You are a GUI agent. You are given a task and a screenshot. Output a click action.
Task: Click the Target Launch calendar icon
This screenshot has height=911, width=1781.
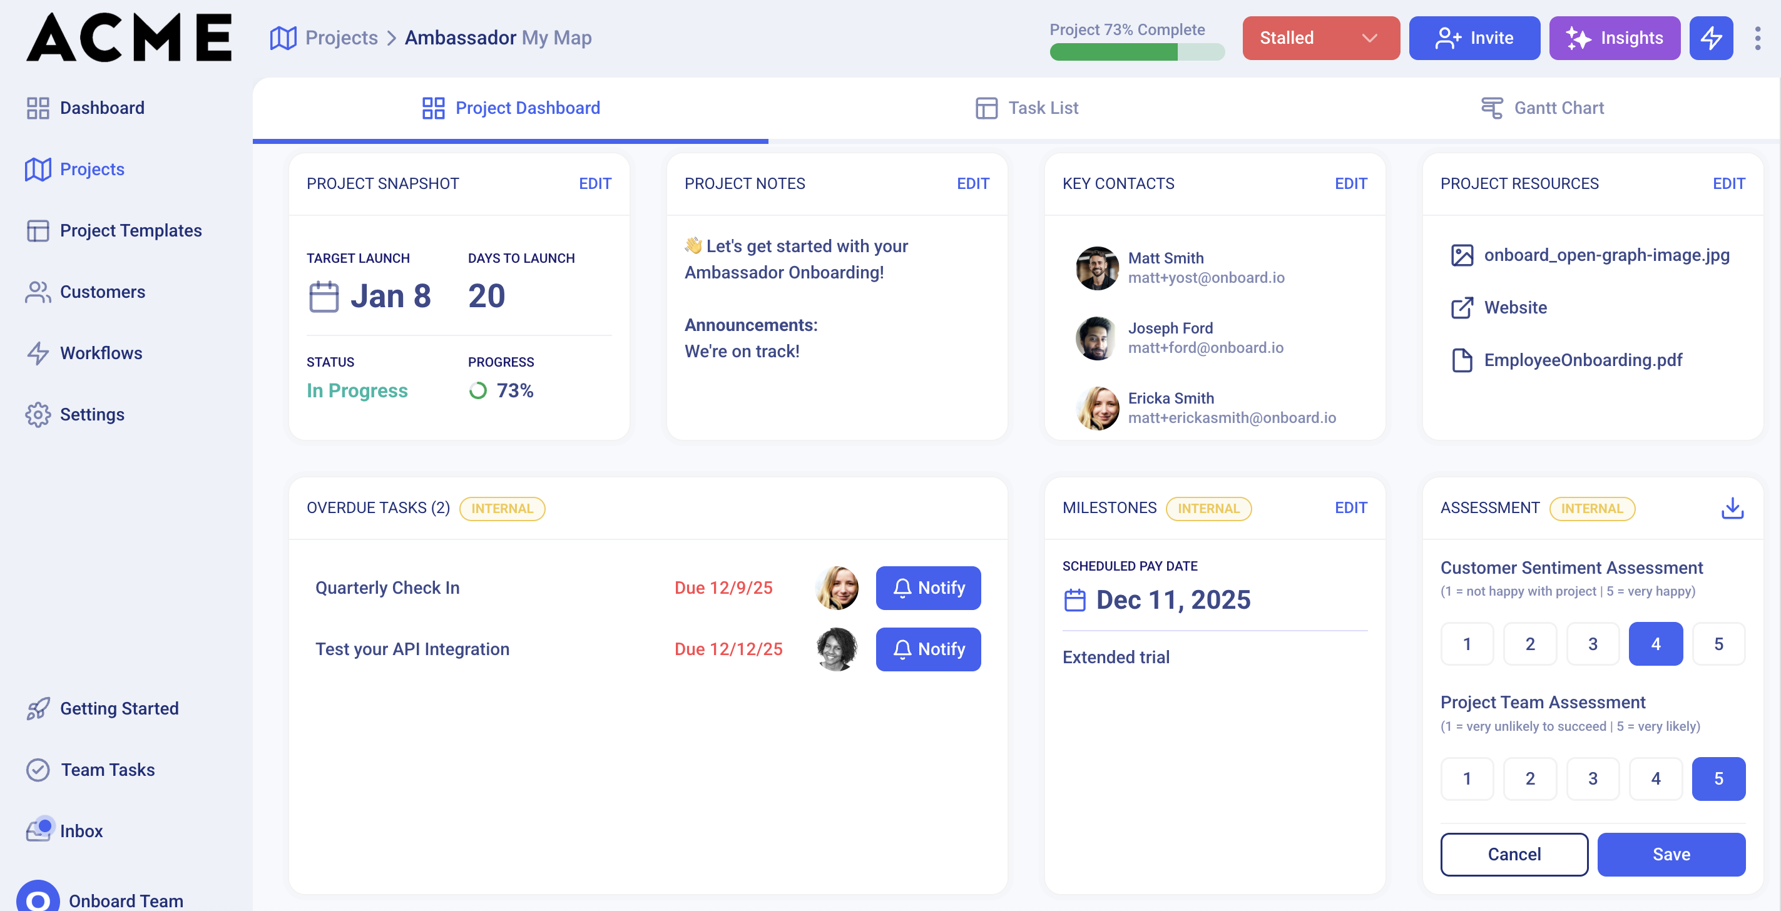[324, 297]
